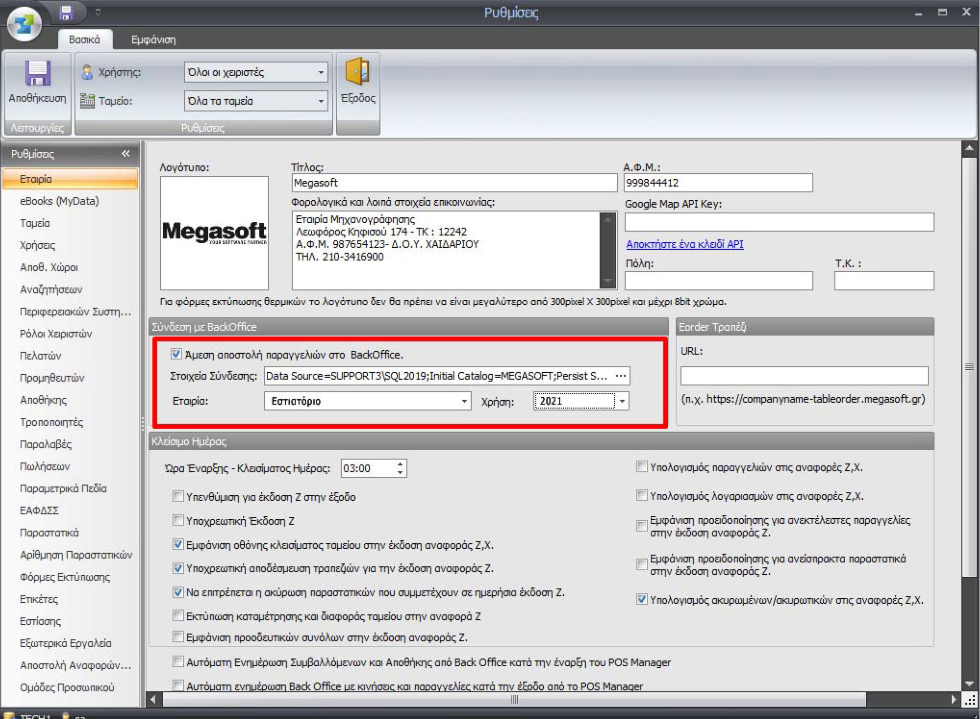
Task: Enable Υποχρεωτική Έκδοση Ζ checkbox
Action: coord(178,521)
